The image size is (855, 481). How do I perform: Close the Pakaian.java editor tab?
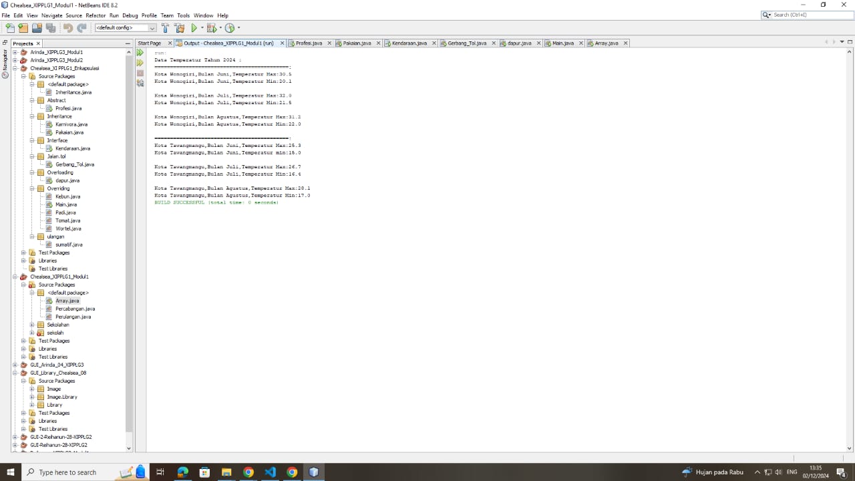point(378,43)
